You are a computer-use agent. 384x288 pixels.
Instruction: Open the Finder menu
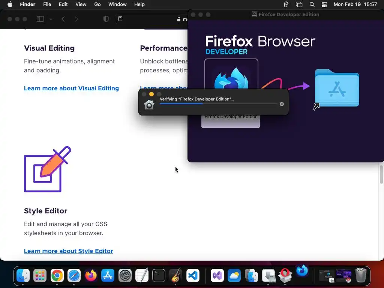point(28,4)
